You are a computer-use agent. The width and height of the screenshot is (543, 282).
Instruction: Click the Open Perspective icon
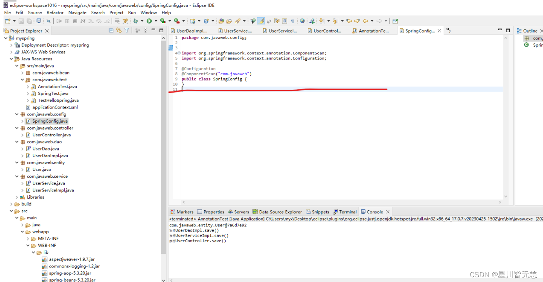pos(395,21)
